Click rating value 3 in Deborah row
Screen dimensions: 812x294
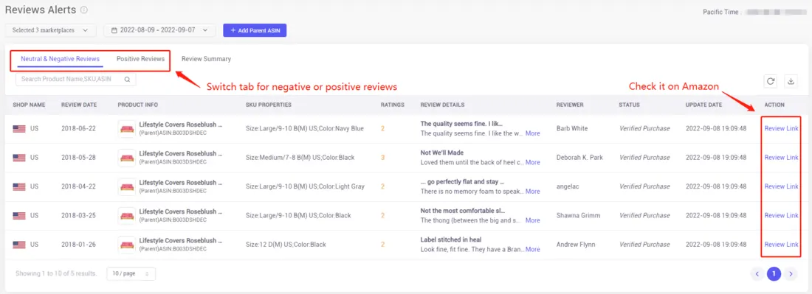tap(382, 158)
